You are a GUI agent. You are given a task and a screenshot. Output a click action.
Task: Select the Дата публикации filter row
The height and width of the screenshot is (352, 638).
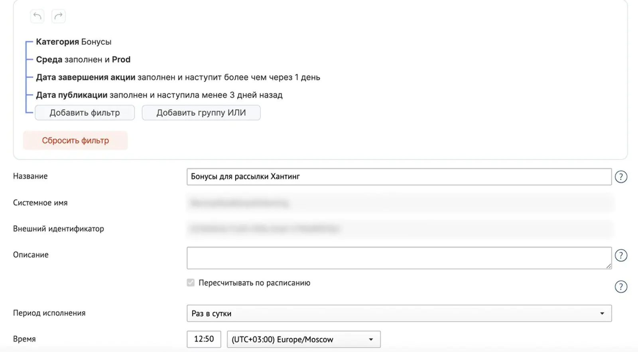[159, 95]
